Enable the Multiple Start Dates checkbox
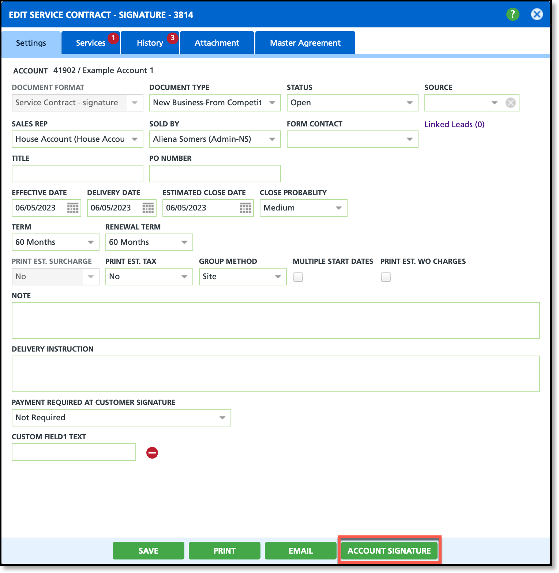Image resolution: width=559 pixels, height=573 pixels. [x=298, y=277]
